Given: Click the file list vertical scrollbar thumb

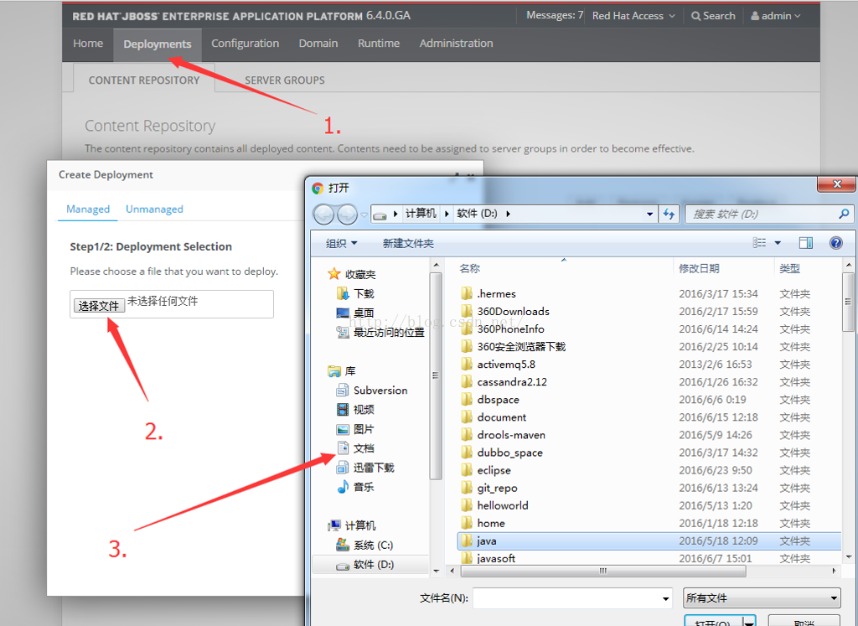Looking at the screenshot, I should (x=848, y=302).
